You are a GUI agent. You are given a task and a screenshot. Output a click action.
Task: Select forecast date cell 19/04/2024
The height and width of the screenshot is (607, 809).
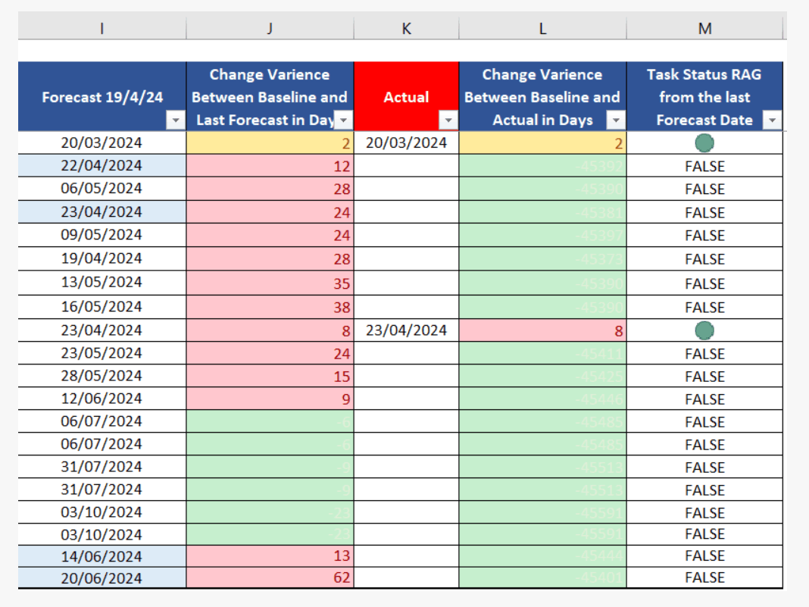click(x=102, y=258)
